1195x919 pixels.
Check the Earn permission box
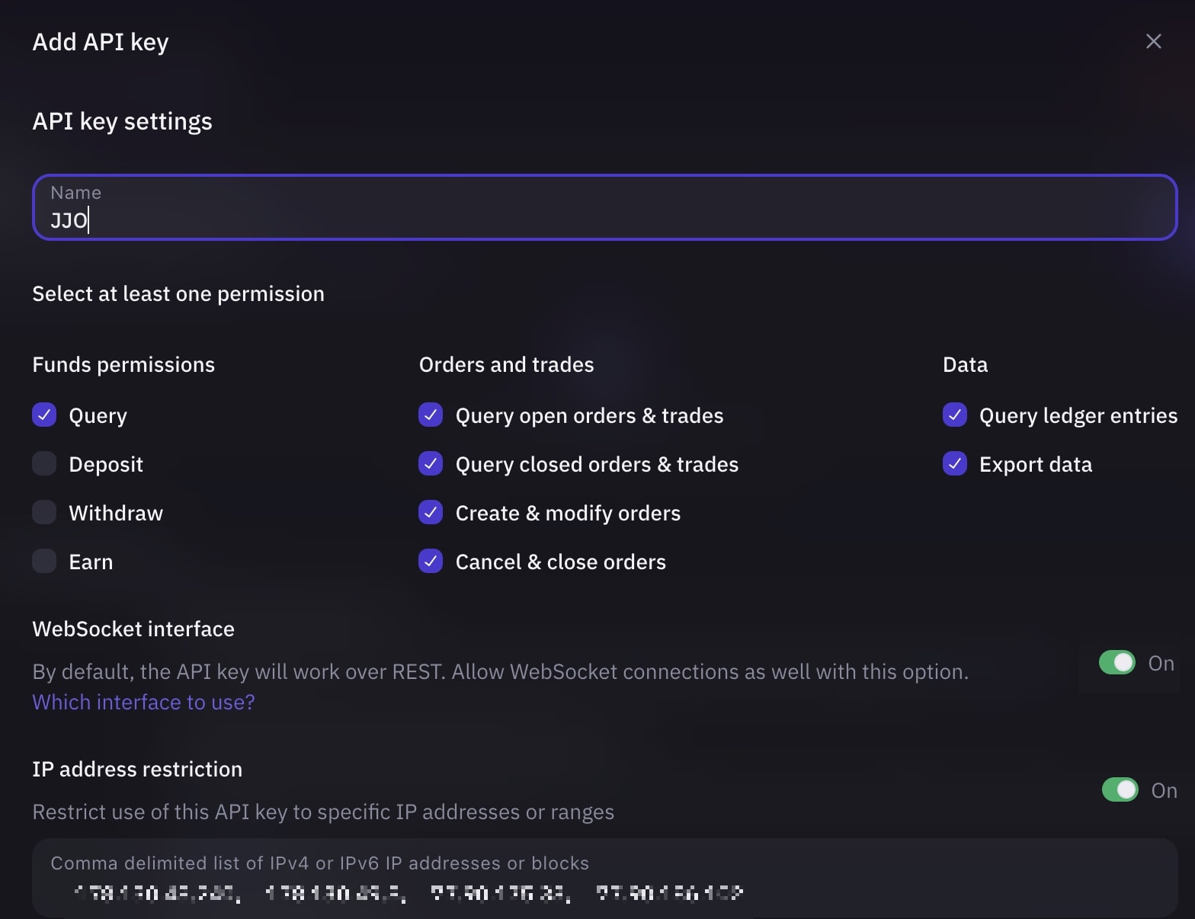pyautogui.click(x=44, y=561)
